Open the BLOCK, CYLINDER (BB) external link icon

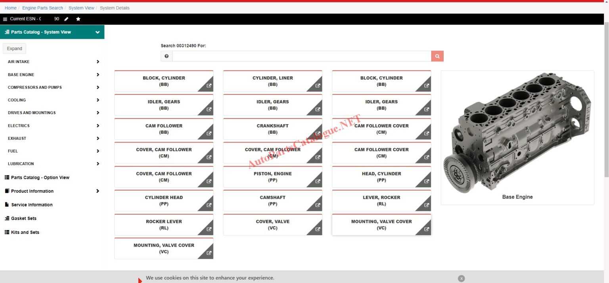(208, 85)
